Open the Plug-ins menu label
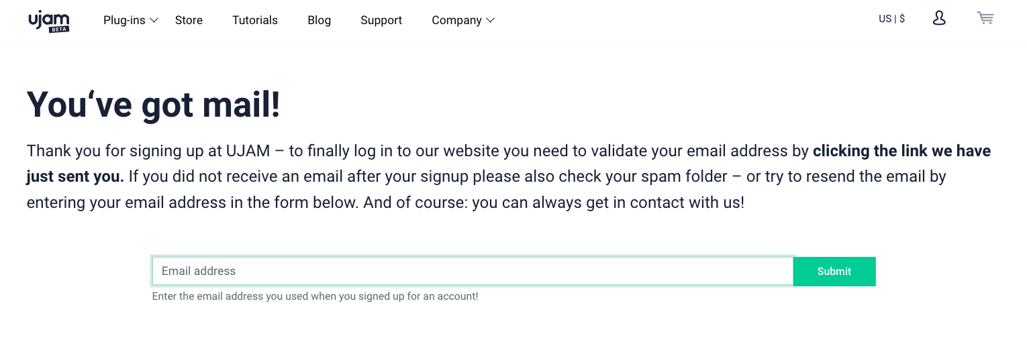Screen dimensions: 1027x338 (124, 20)
